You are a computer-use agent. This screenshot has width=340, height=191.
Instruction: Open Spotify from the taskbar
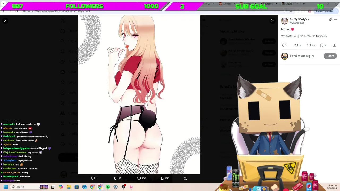[x=108, y=187]
